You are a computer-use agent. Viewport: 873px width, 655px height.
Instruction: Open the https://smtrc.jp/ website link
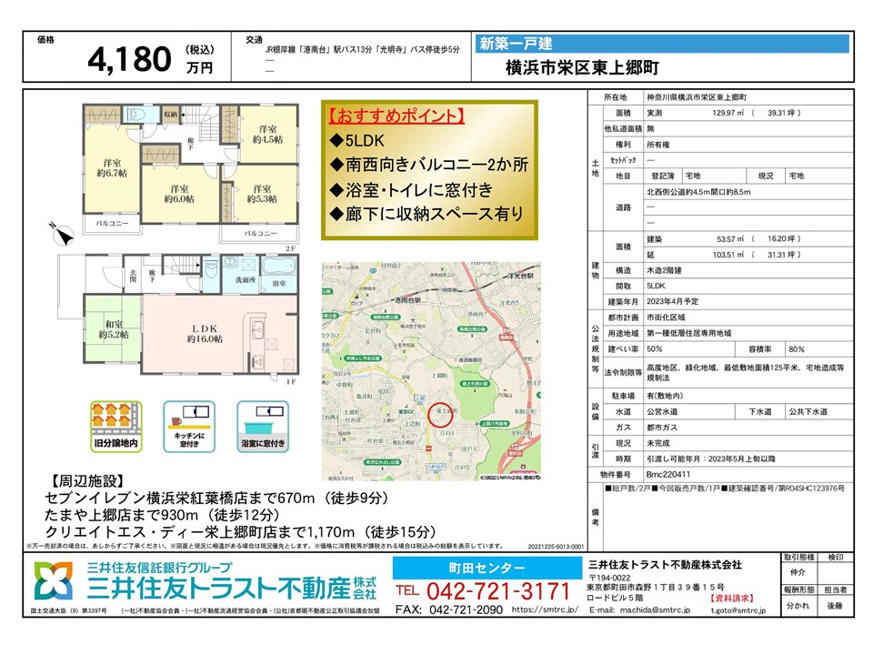[x=545, y=610]
